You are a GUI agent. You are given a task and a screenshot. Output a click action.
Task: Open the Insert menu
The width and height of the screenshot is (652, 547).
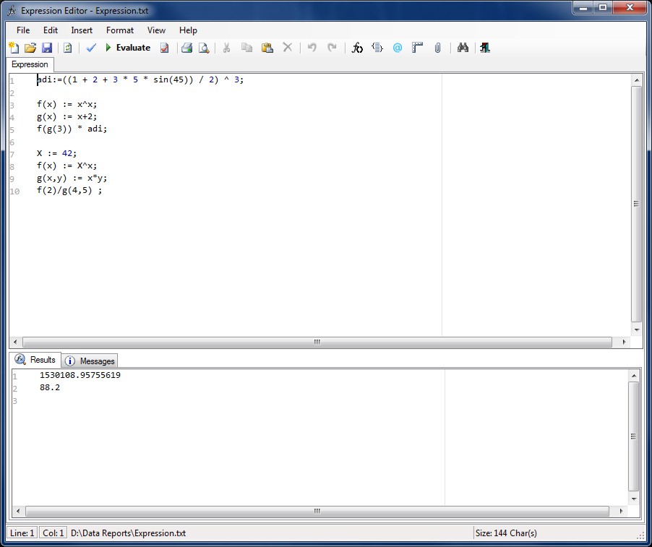click(82, 30)
